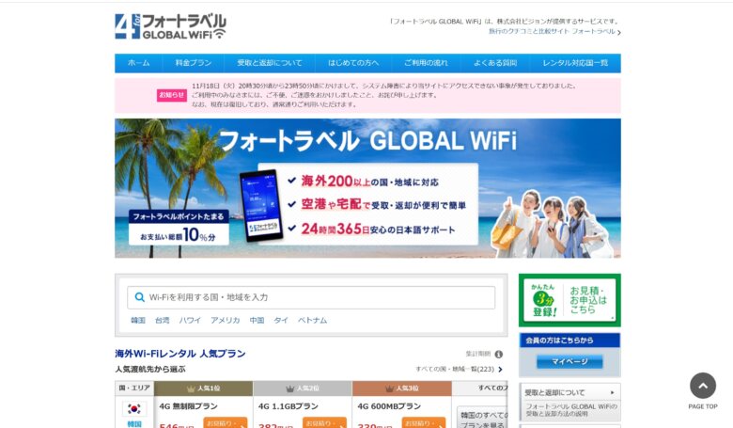Click the crown icon for 人気1位
This screenshot has height=428, width=733.
point(191,388)
